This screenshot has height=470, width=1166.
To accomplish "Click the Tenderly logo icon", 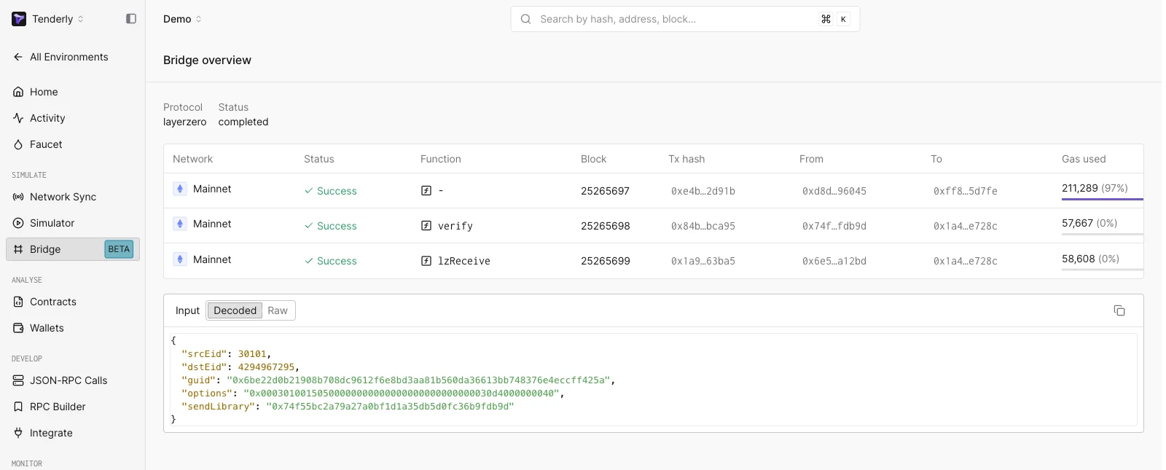I will tap(19, 19).
